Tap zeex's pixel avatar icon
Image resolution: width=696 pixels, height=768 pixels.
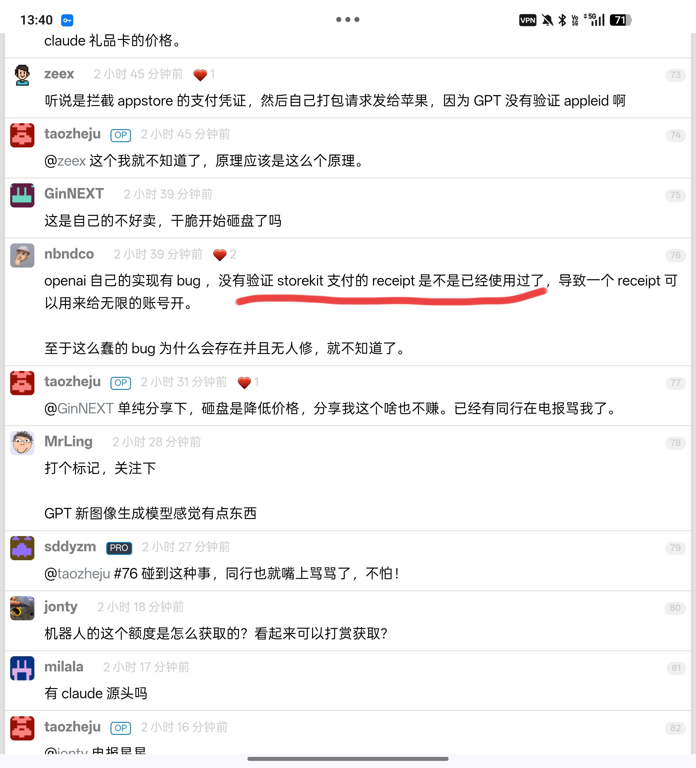click(22, 76)
